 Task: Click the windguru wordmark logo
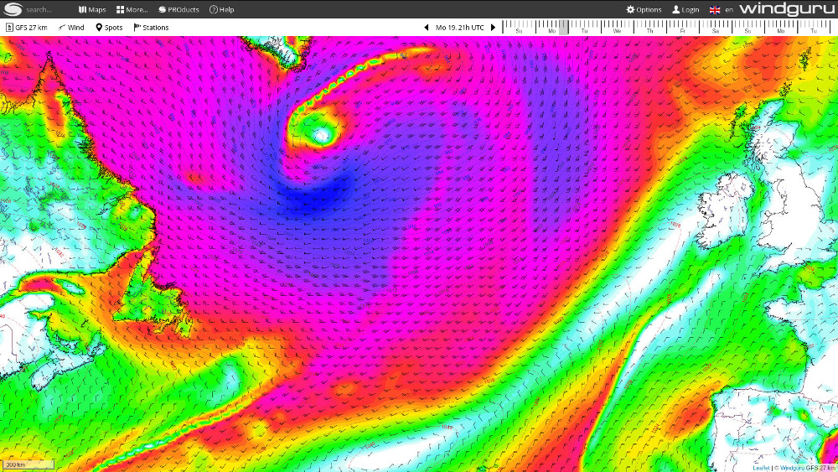pyautogui.click(x=784, y=9)
